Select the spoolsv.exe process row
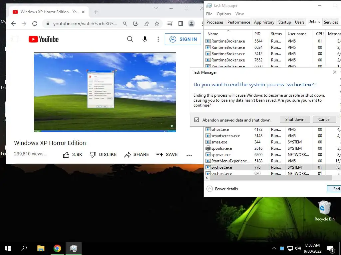Image resolution: width=341 pixels, height=255 pixels. [x=273, y=148]
